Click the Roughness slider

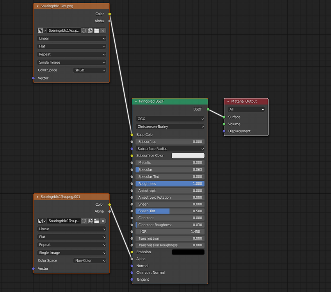[170, 184]
